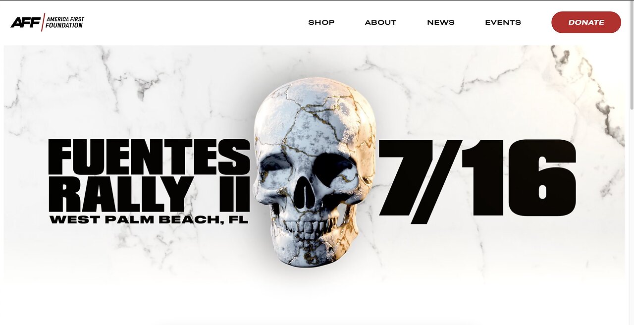Screen dimensions: 634x325
Task: Open the Shop page
Action: [321, 22]
